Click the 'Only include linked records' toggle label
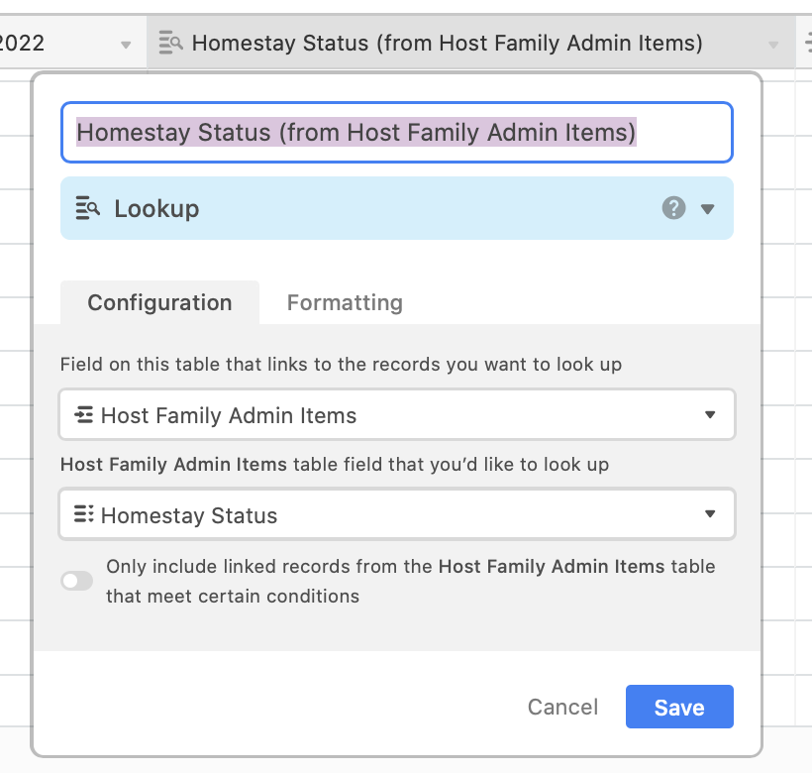The width and height of the screenshot is (812, 773). pyautogui.click(x=410, y=582)
